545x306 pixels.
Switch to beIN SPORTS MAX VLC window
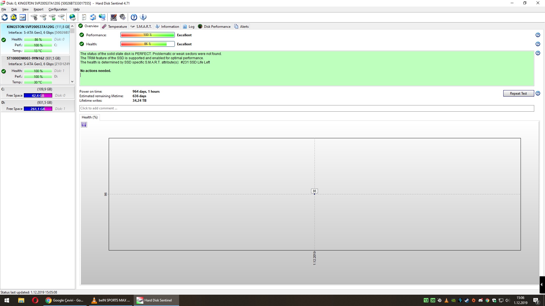[111, 300]
